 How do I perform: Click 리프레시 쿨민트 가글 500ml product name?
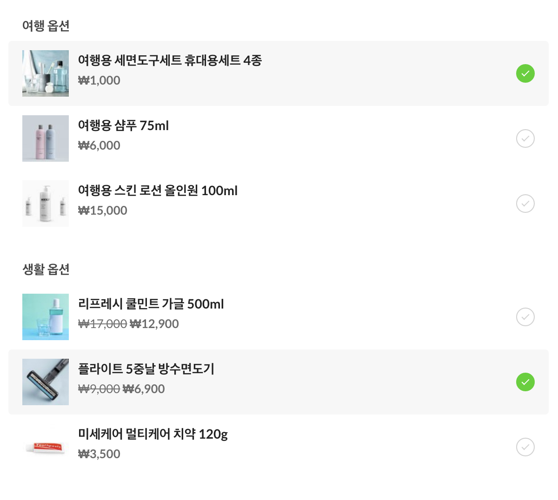pos(151,304)
